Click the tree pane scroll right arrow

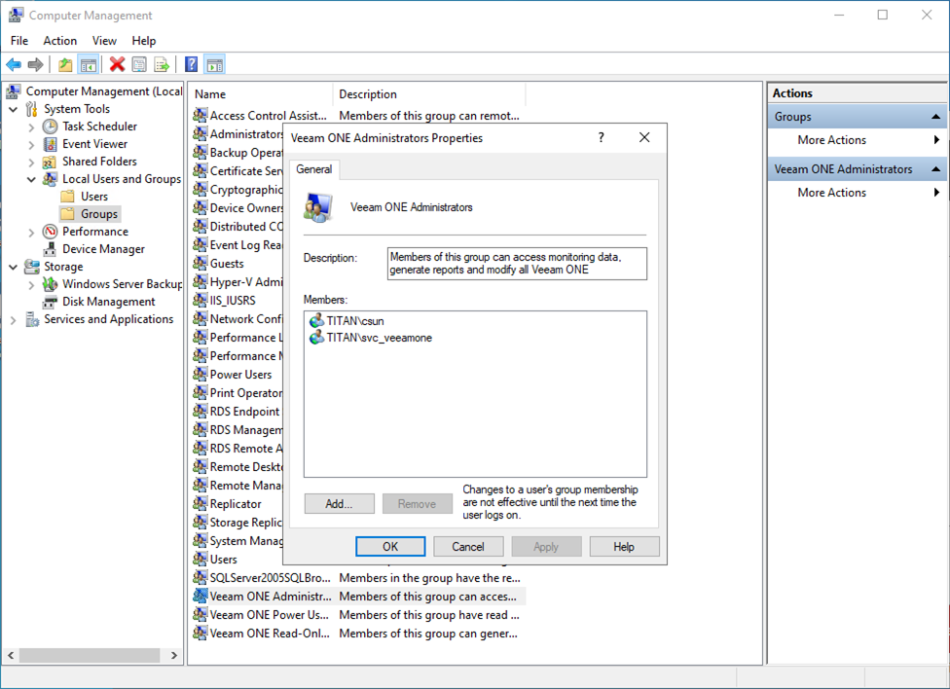click(174, 655)
